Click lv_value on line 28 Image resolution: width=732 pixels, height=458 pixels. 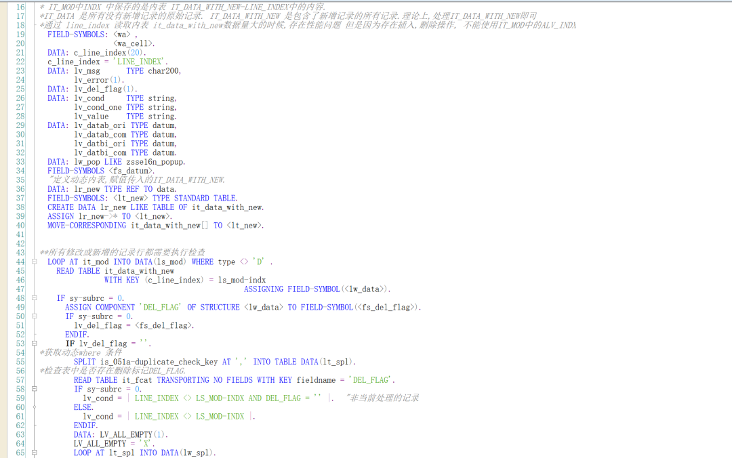tap(91, 117)
